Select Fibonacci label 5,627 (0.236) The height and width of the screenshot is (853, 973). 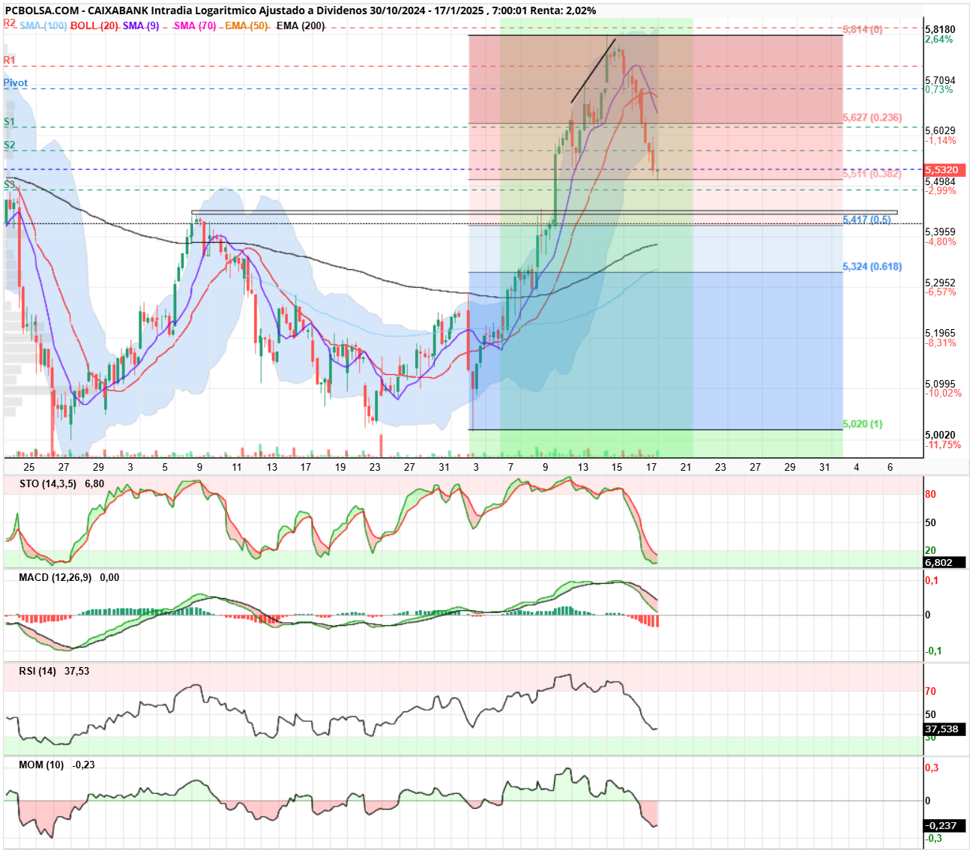coord(872,118)
